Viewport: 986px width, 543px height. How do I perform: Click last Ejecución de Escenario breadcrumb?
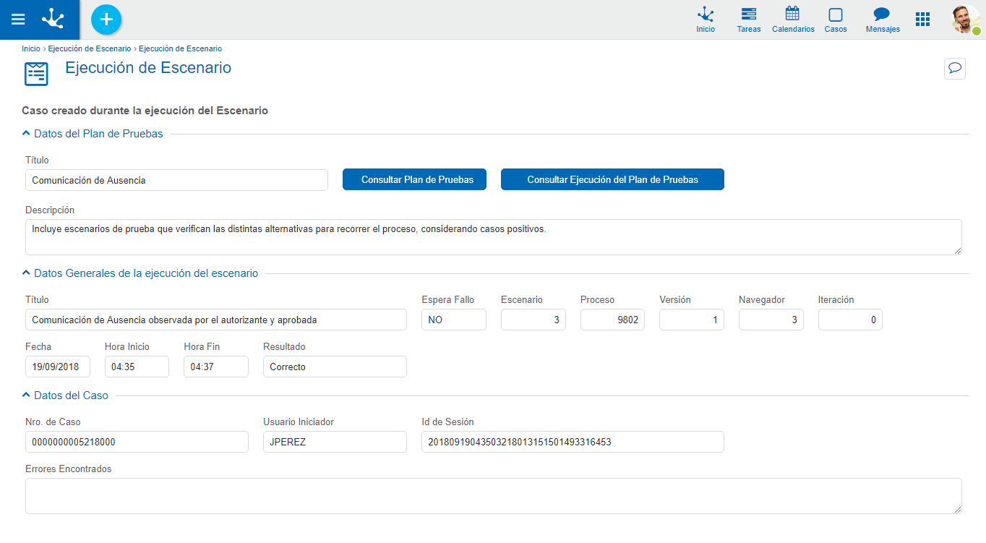180,48
